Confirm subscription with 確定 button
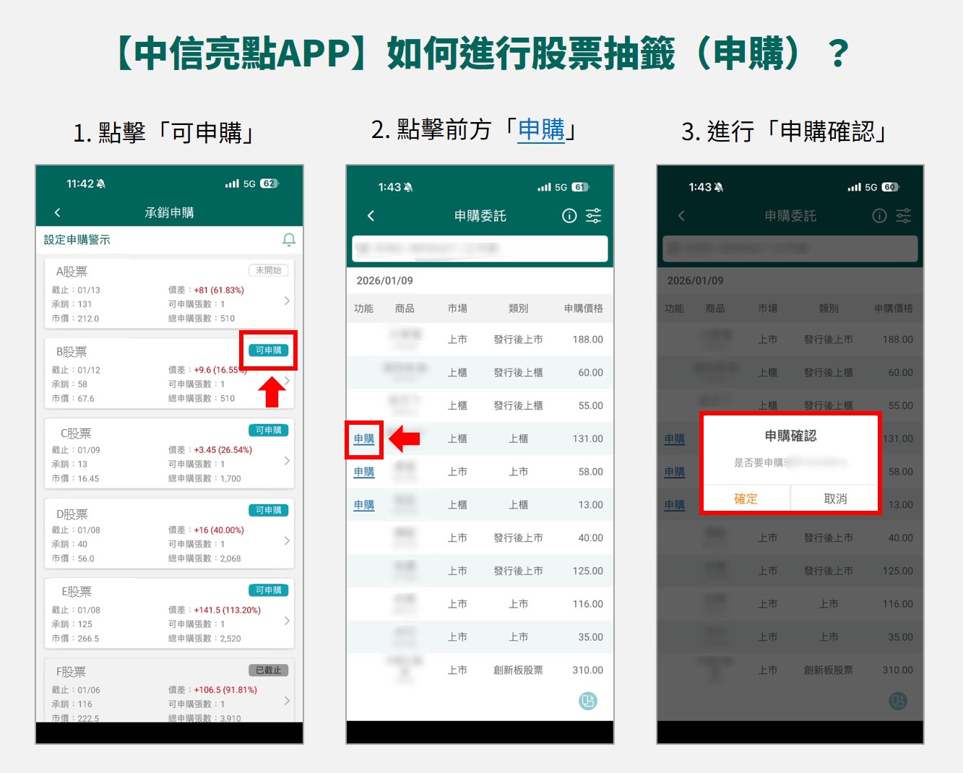This screenshot has height=773, width=963. (x=746, y=499)
